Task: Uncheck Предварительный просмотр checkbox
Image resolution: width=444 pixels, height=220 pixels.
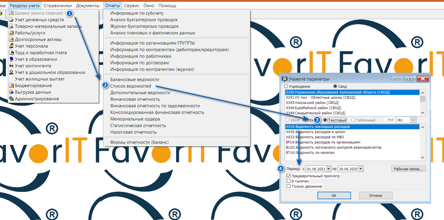Action: 289,176
